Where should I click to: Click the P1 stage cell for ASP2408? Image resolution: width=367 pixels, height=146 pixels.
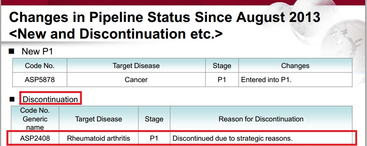154,138
